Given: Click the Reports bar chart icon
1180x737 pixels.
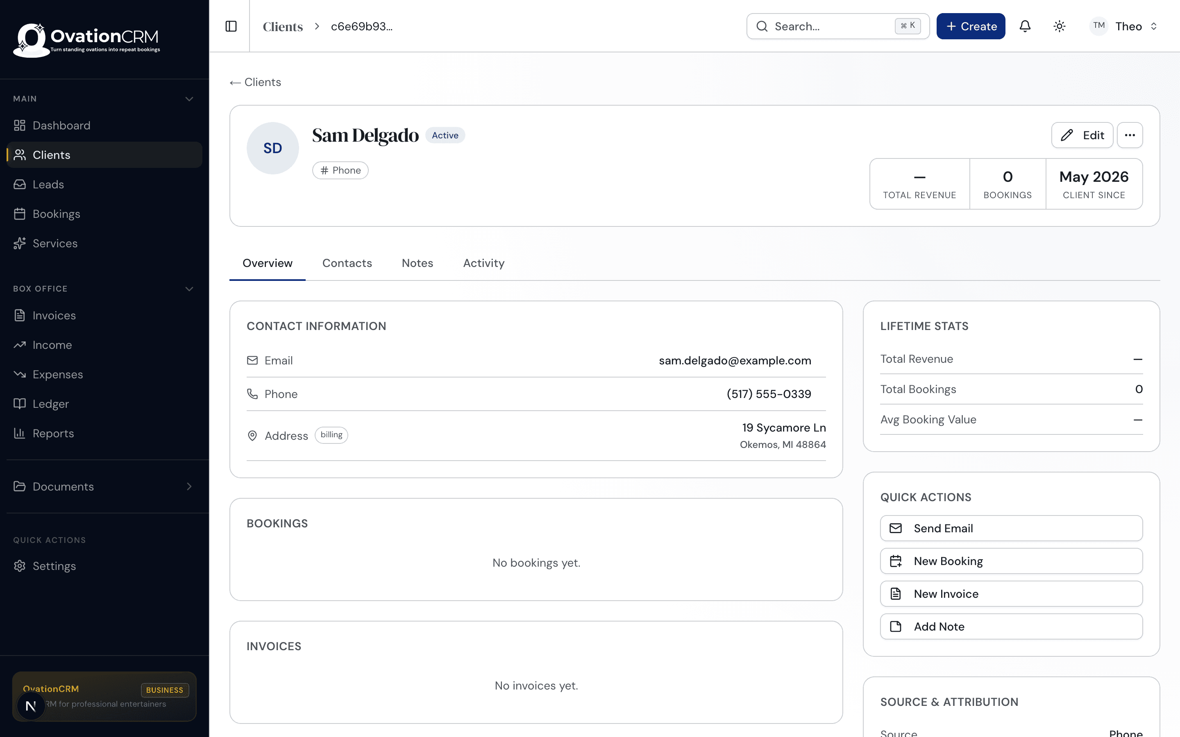Looking at the screenshot, I should click(x=20, y=433).
